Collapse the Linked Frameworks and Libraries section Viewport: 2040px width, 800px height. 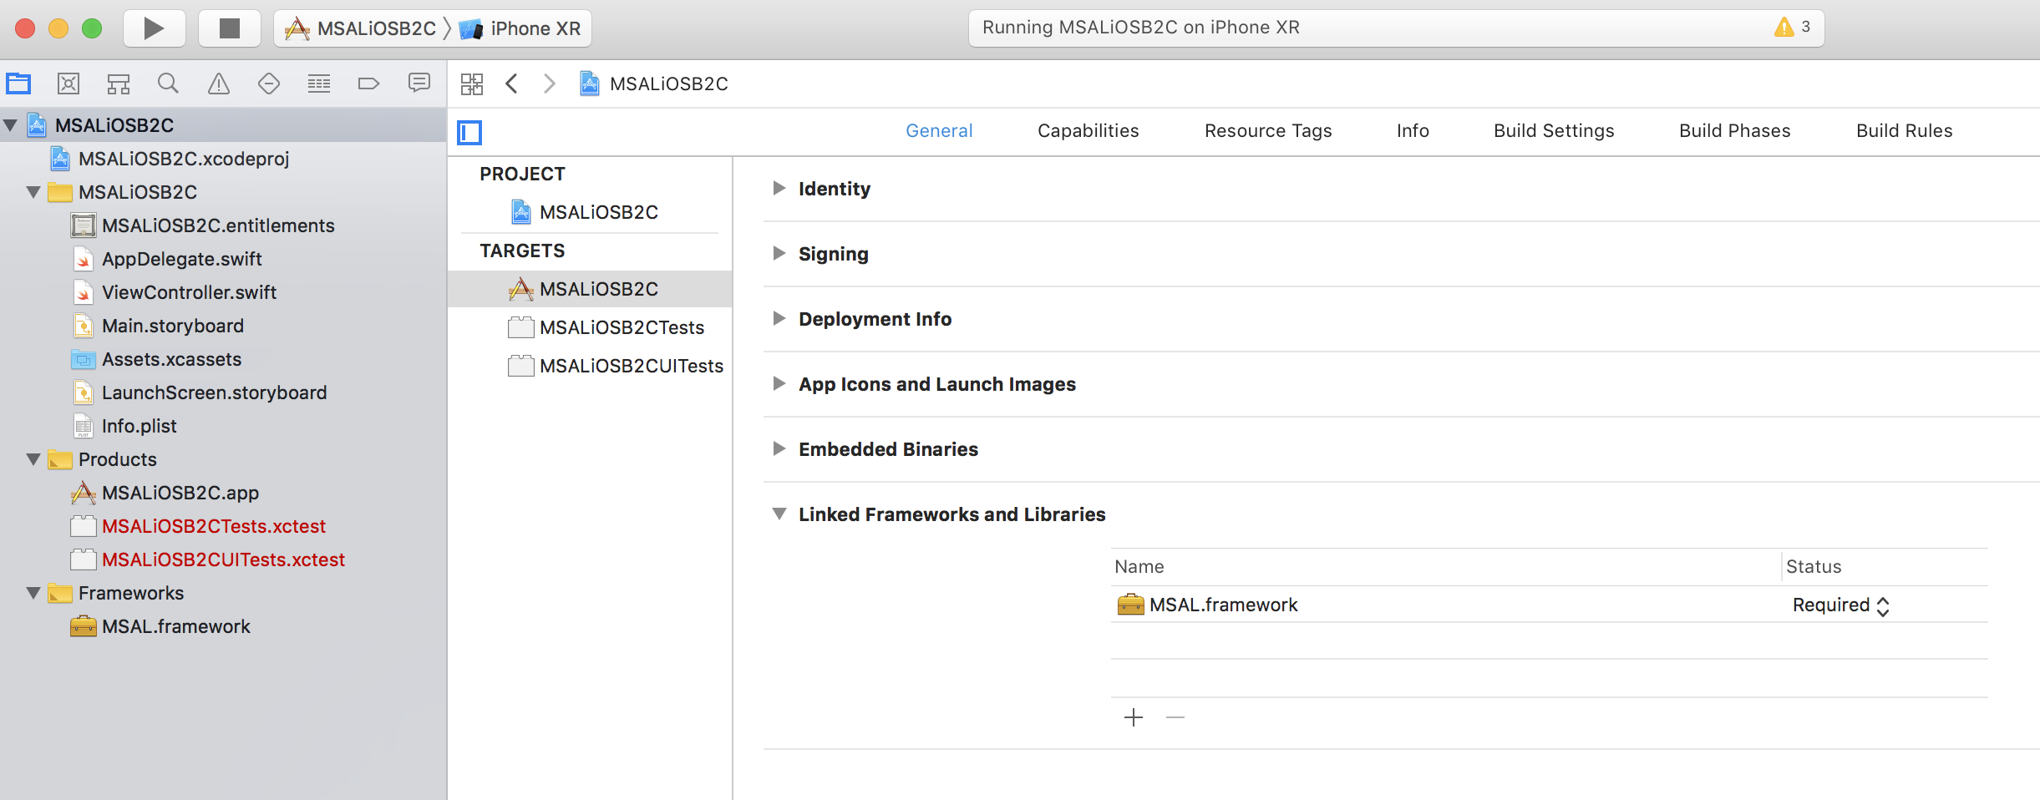tap(779, 514)
